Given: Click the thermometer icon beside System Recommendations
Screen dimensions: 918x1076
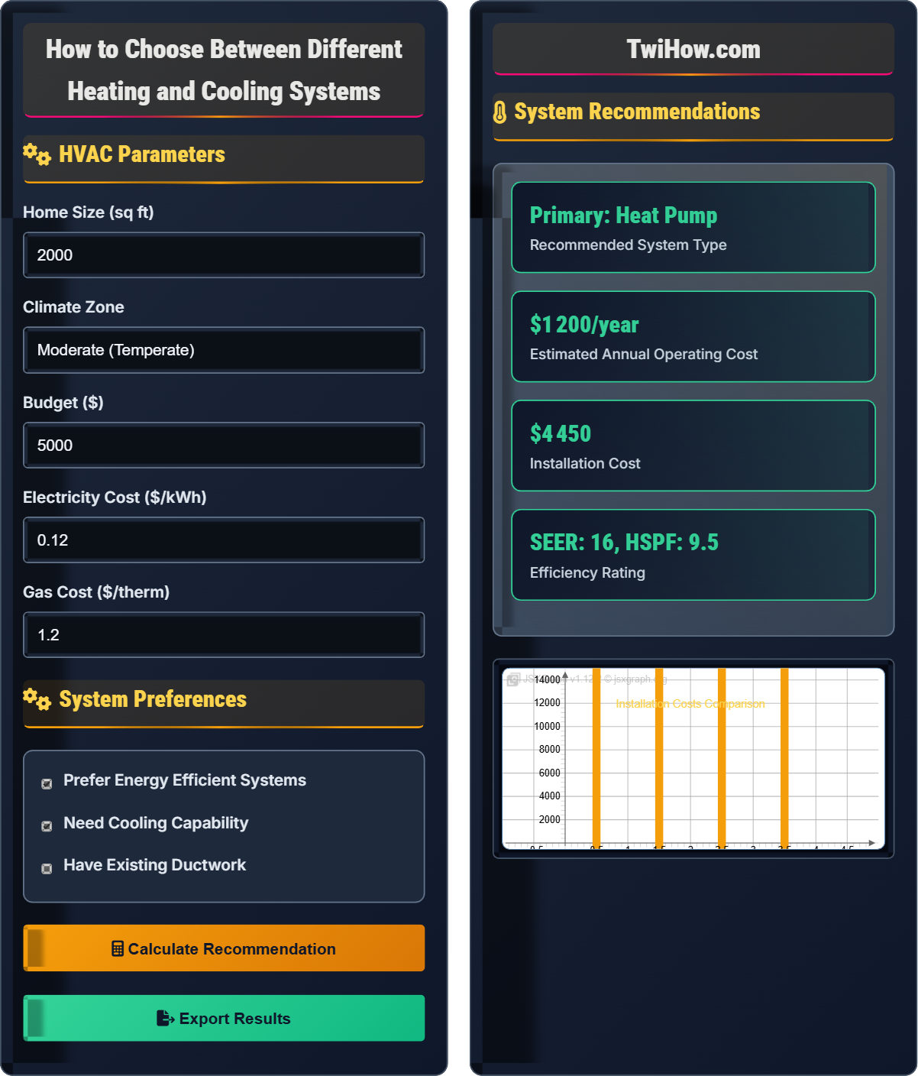Looking at the screenshot, I should tap(499, 112).
